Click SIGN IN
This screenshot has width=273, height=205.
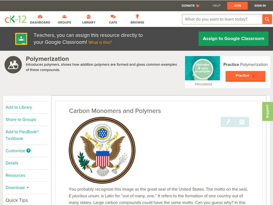click(x=260, y=6)
